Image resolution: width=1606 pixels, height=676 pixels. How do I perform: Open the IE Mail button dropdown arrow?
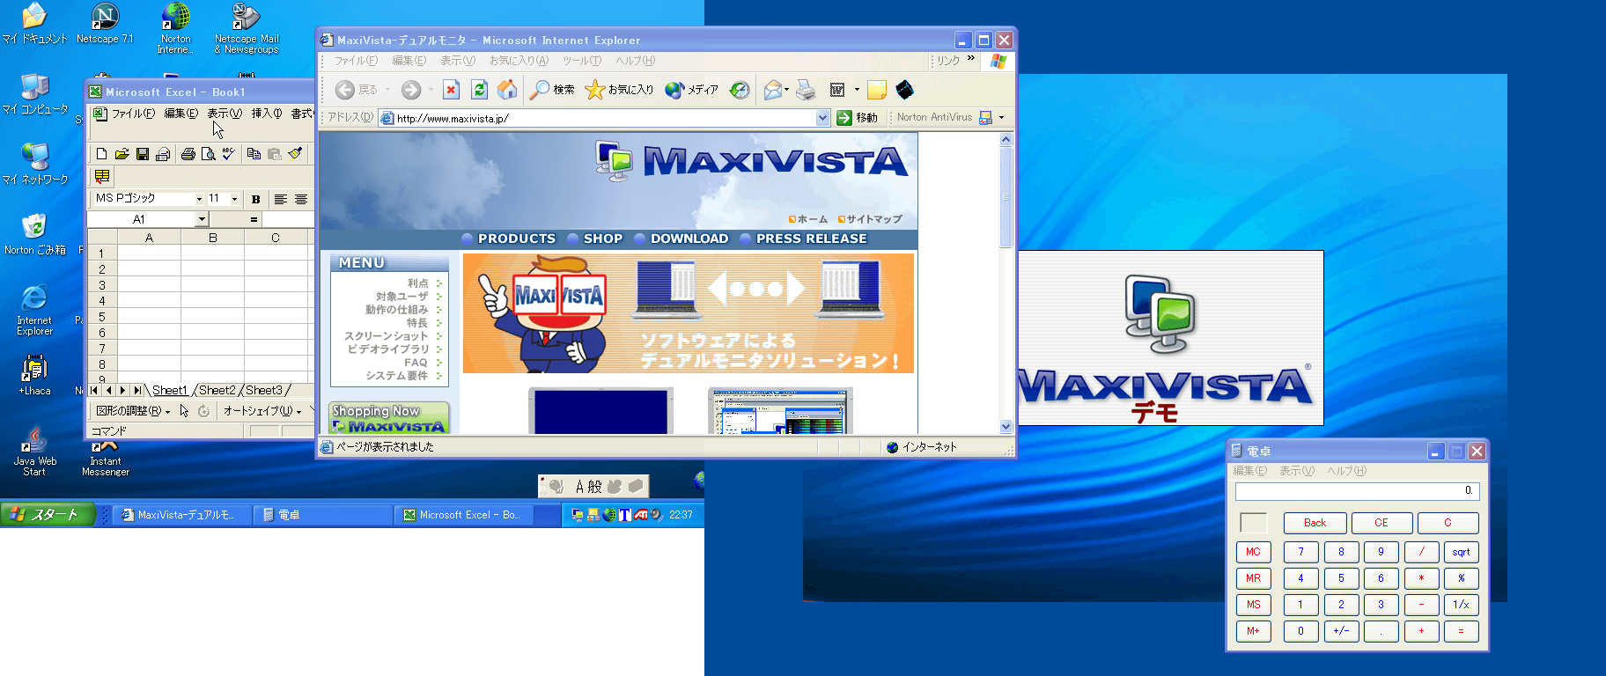point(786,90)
